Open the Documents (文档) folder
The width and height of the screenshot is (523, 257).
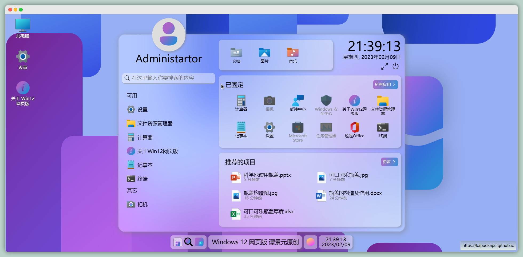pos(236,55)
